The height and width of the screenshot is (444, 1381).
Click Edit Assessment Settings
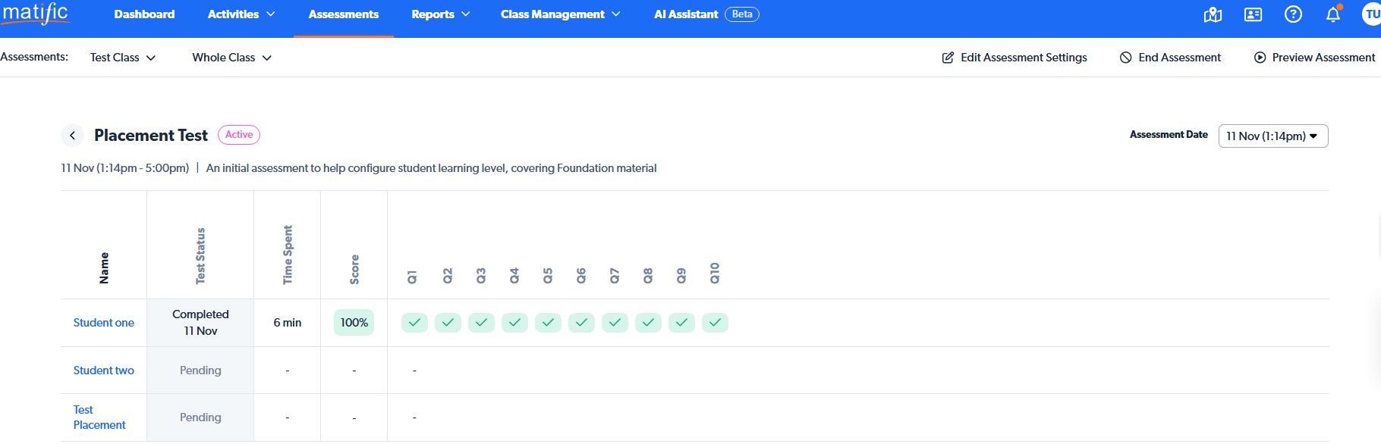point(1015,58)
